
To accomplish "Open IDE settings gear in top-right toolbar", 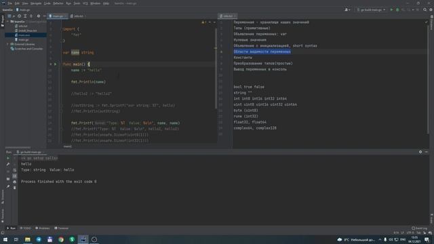I will point(431,9).
